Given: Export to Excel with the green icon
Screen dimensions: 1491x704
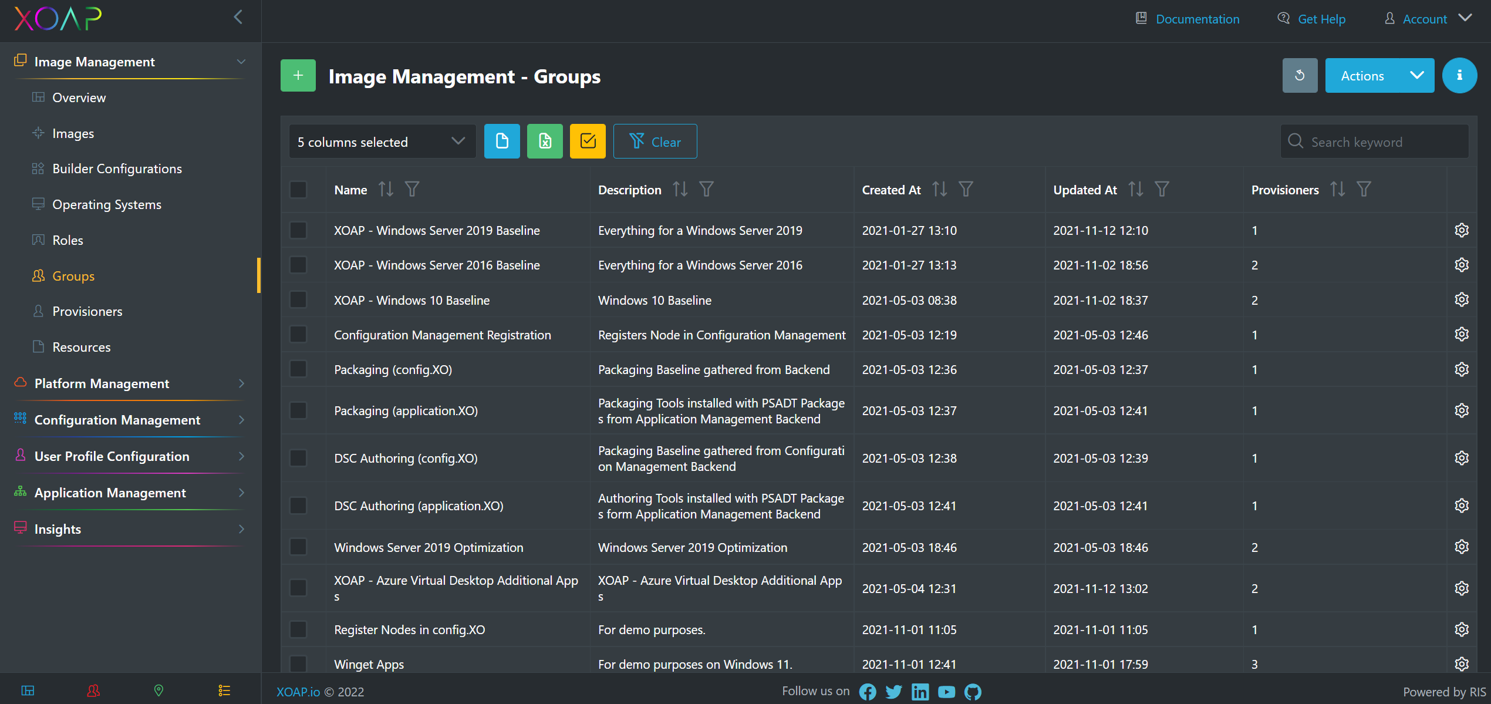Looking at the screenshot, I should (x=545, y=142).
